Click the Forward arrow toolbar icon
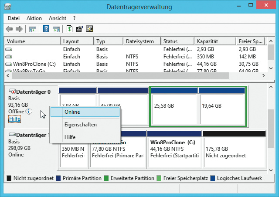 tap(19, 29)
